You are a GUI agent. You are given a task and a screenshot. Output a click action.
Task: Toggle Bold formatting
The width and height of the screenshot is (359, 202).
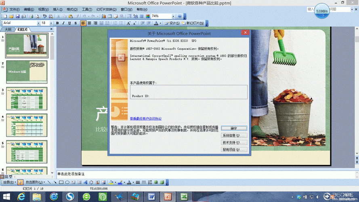(57, 23)
